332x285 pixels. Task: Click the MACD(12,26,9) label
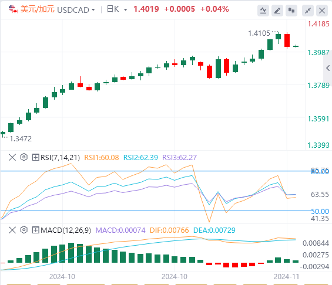66,230
